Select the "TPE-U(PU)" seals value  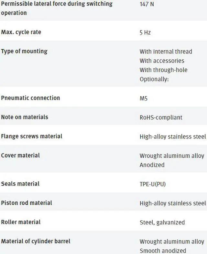click(153, 184)
